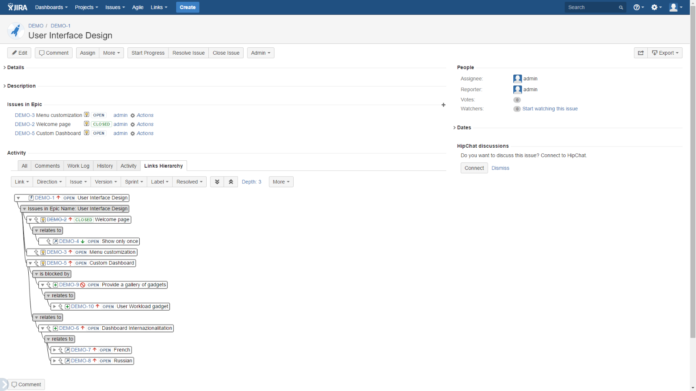
Task: Click the sub-task type icon on DEMO-7
Action: click(67, 350)
